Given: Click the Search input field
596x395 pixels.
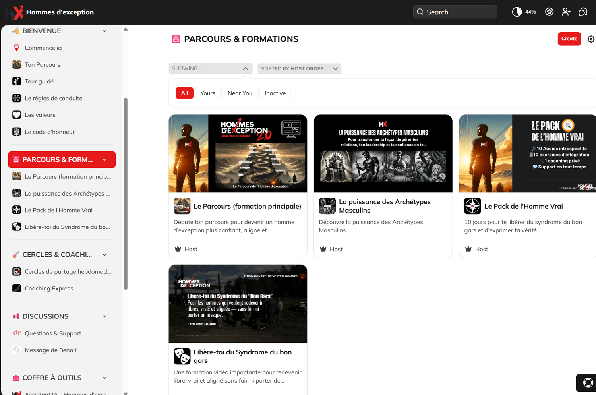Looking at the screenshot, I should (455, 12).
